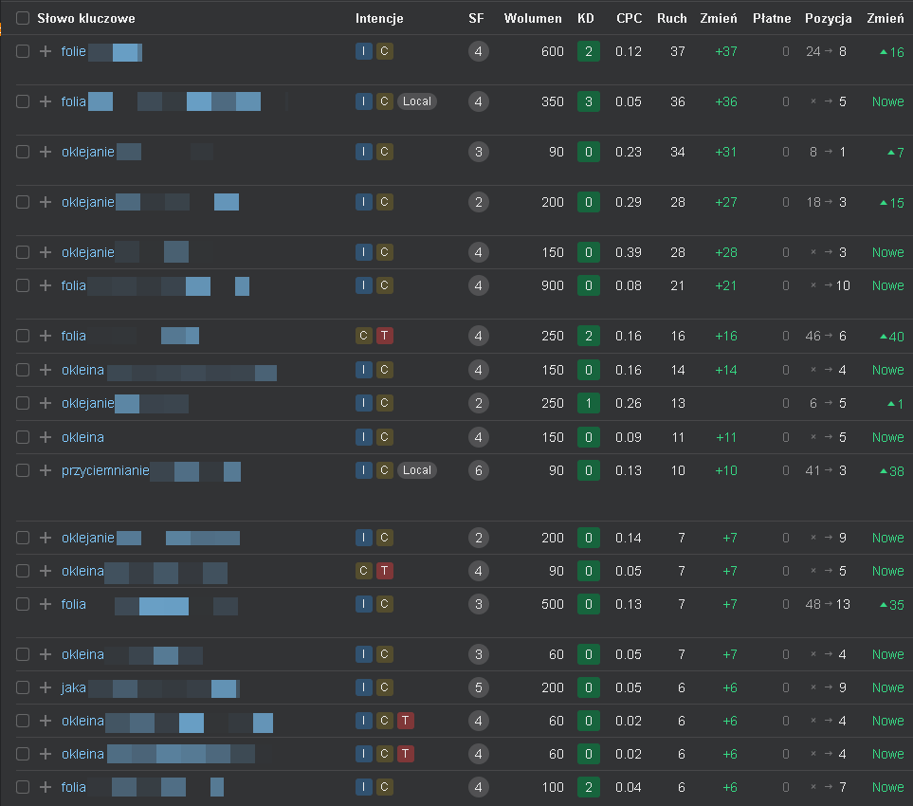Sort by the KD column header
Image resolution: width=913 pixels, height=806 pixels.
coord(586,18)
